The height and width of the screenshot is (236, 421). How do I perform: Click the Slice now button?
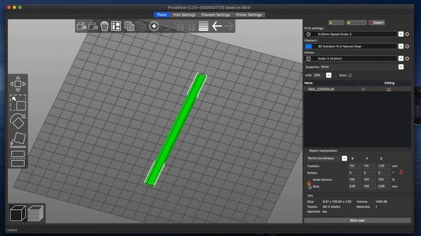tap(357, 220)
